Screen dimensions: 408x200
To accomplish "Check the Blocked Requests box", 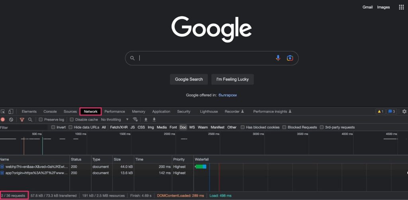I will pos(284,127).
